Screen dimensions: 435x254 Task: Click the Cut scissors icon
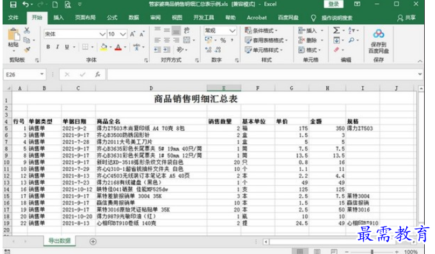[27, 30]
